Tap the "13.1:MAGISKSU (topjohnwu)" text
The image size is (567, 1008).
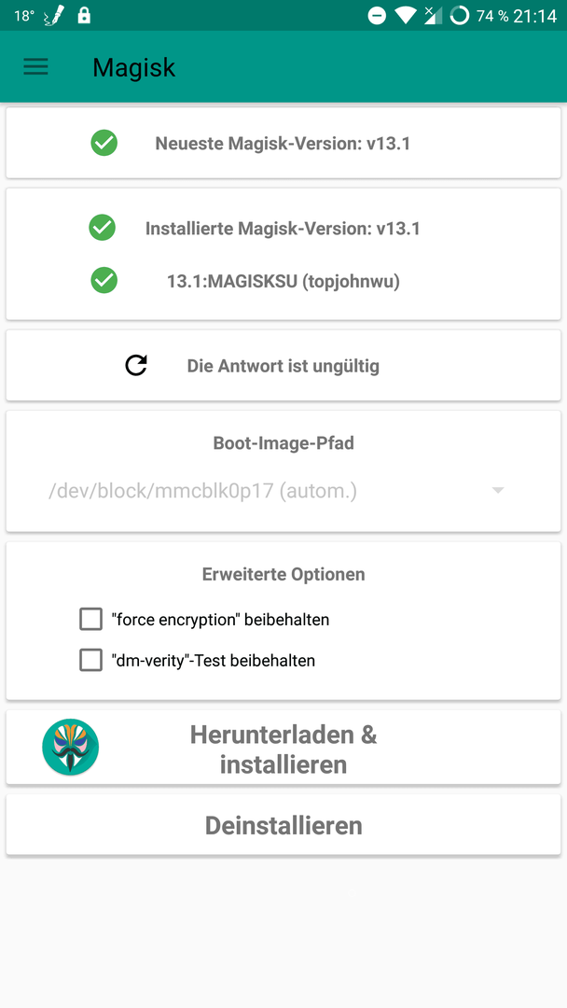(283, 281)
